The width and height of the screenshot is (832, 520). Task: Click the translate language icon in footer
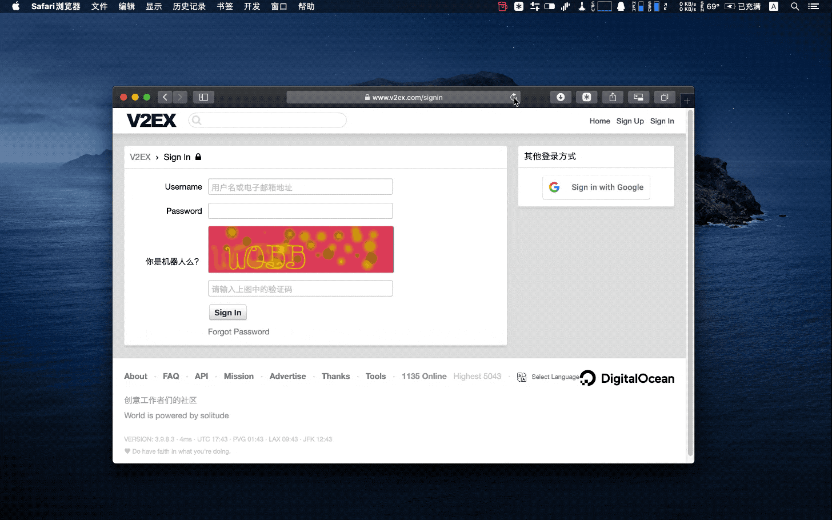point(522,377)
